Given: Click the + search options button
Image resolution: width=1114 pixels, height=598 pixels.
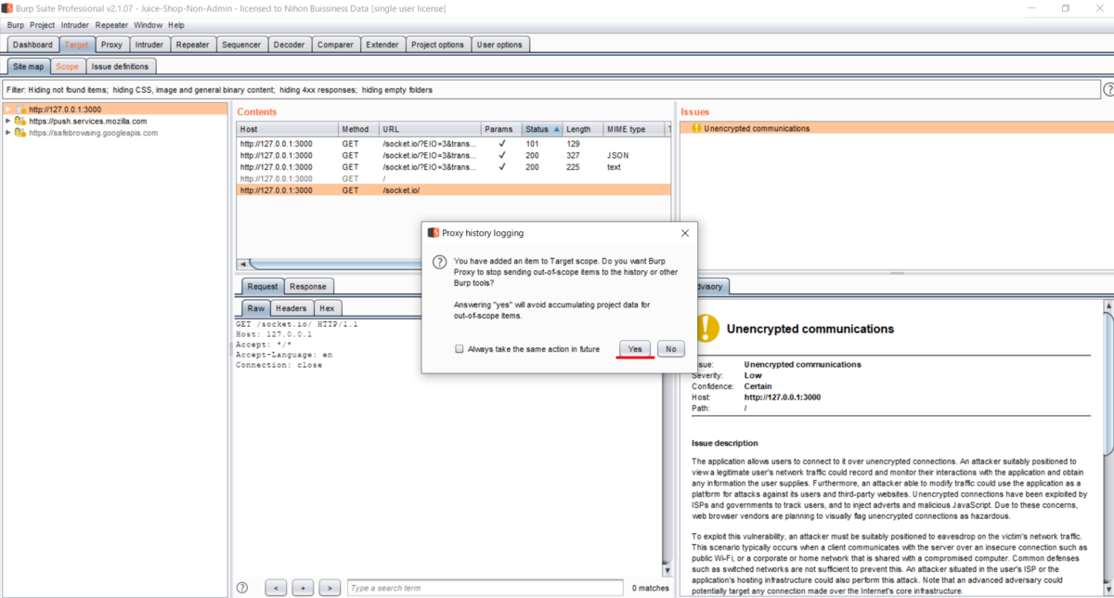Looking at the screenshot, I should tap(303, 588).
